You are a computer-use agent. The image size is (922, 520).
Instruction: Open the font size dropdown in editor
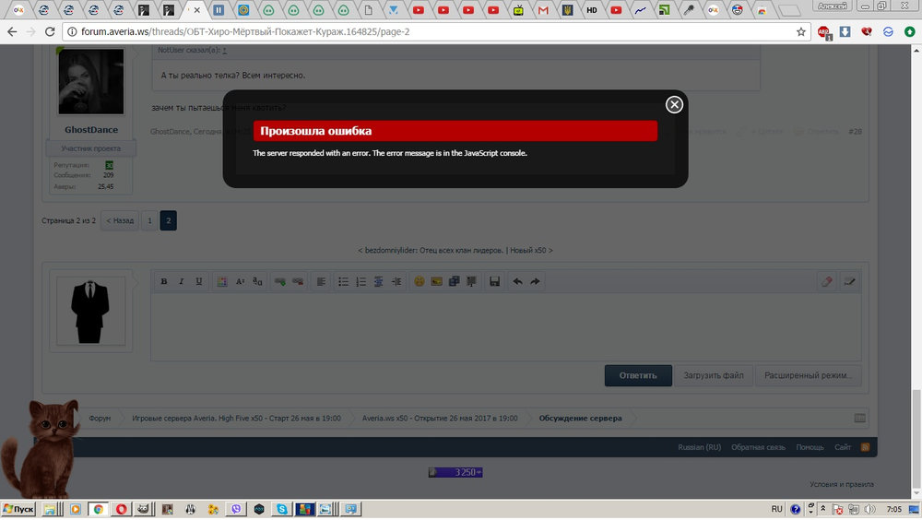(241, 281)
